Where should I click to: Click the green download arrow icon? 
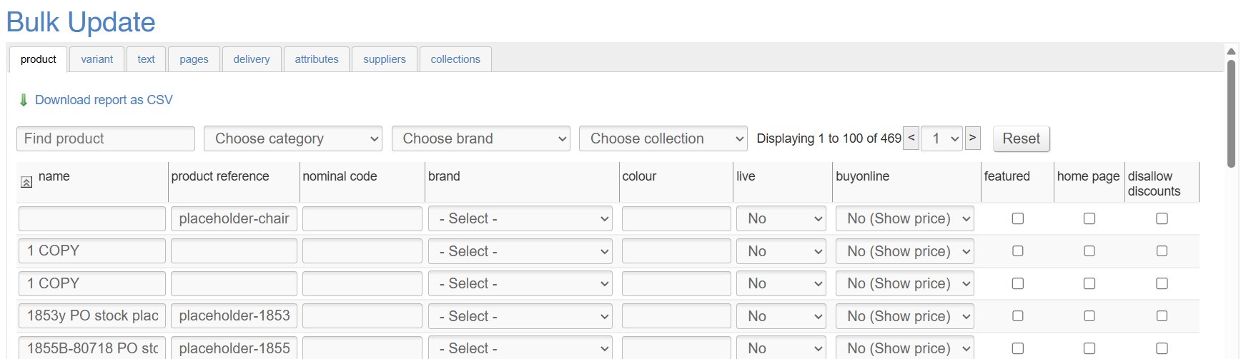(x=24, y=100)
